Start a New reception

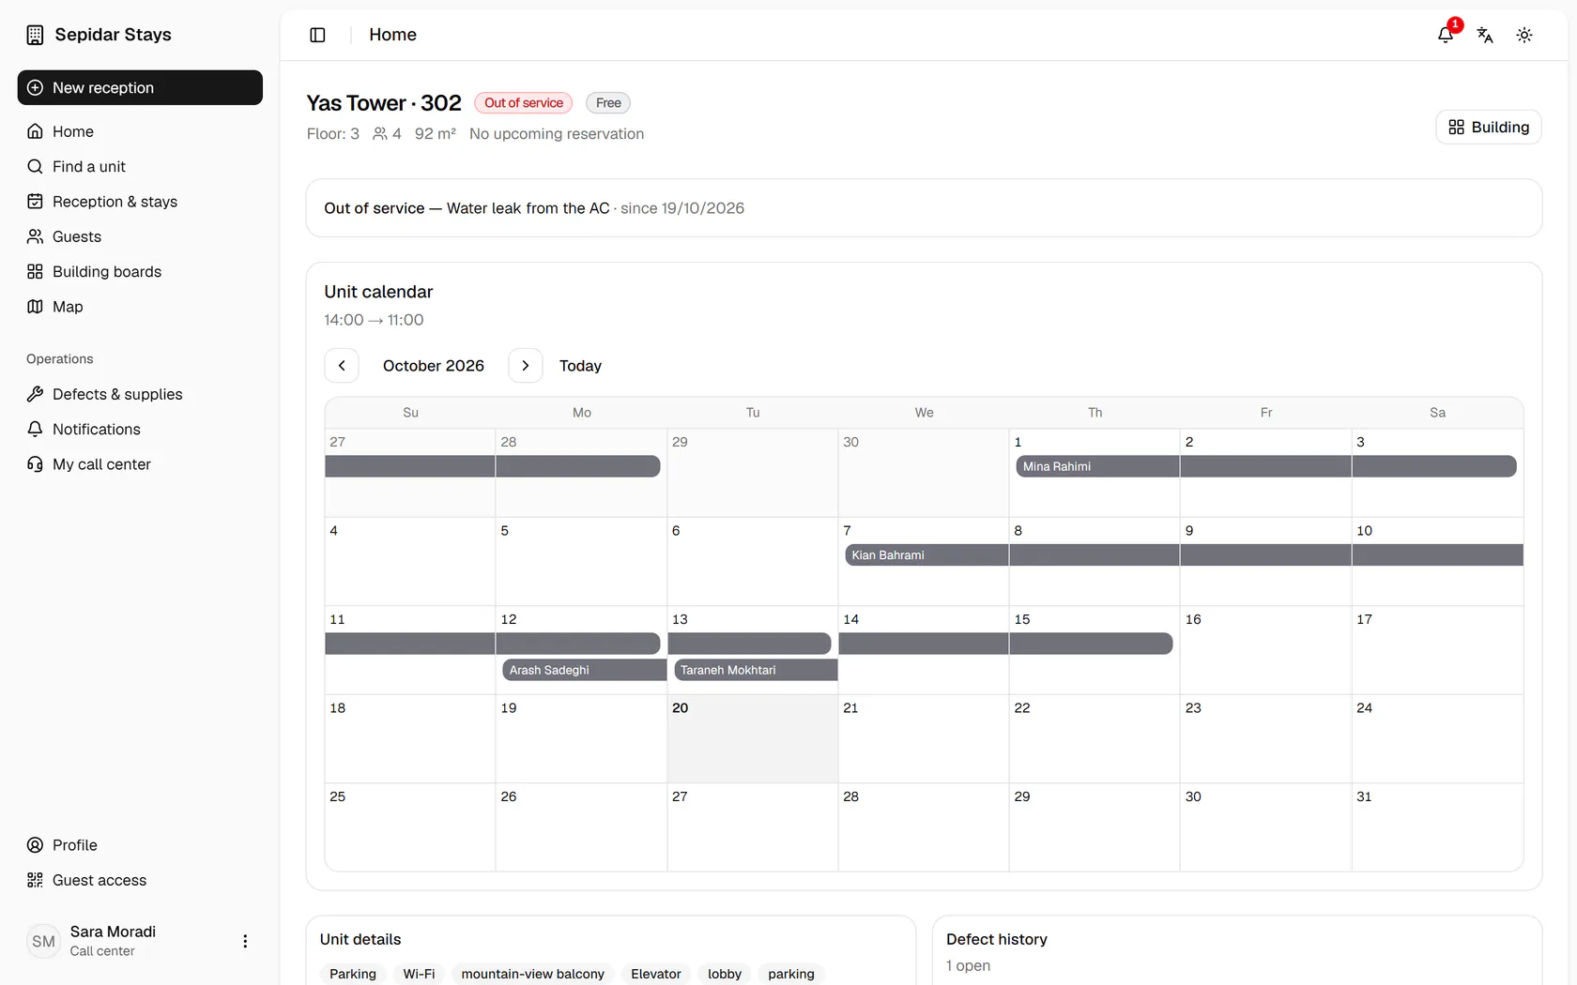tap(140, 87)
